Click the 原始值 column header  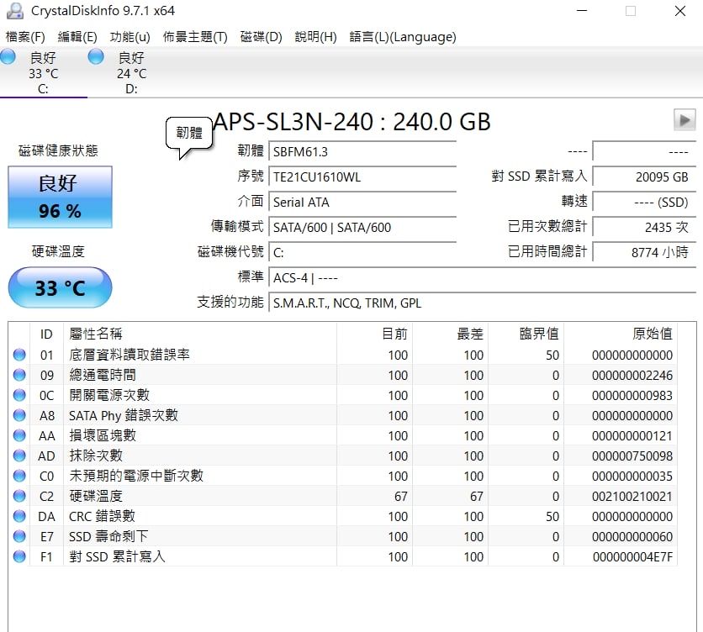[x=652, y=334]
